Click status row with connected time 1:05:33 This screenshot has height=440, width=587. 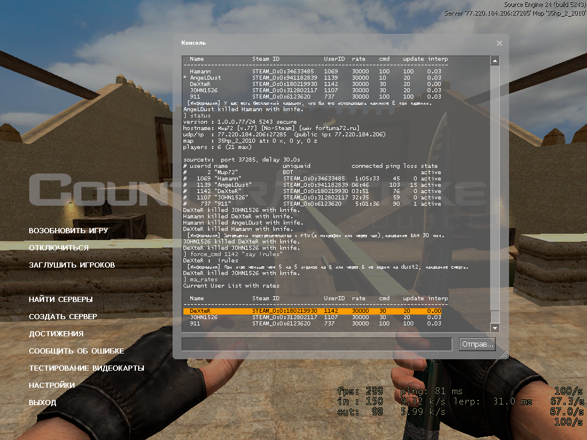click(x=312, y=179)
